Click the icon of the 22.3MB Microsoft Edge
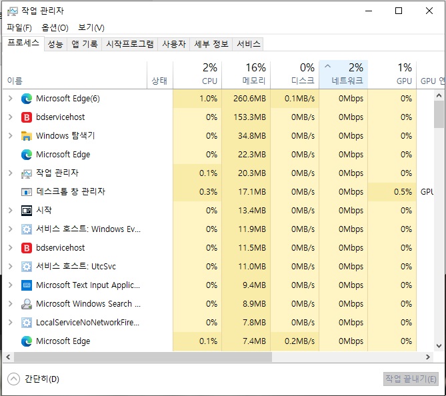 27,155
